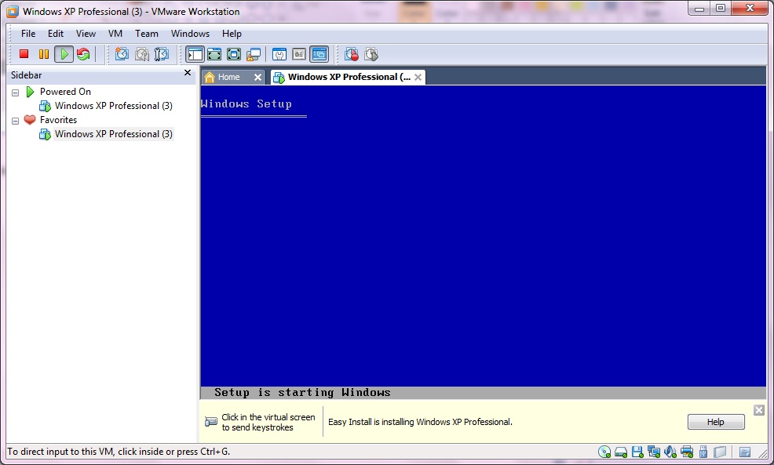Click the network adapter status icon

pyautogui.click(x=654, y=452)
